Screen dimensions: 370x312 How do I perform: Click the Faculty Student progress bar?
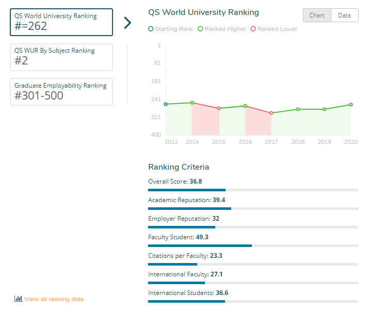[x=253, y=246]
